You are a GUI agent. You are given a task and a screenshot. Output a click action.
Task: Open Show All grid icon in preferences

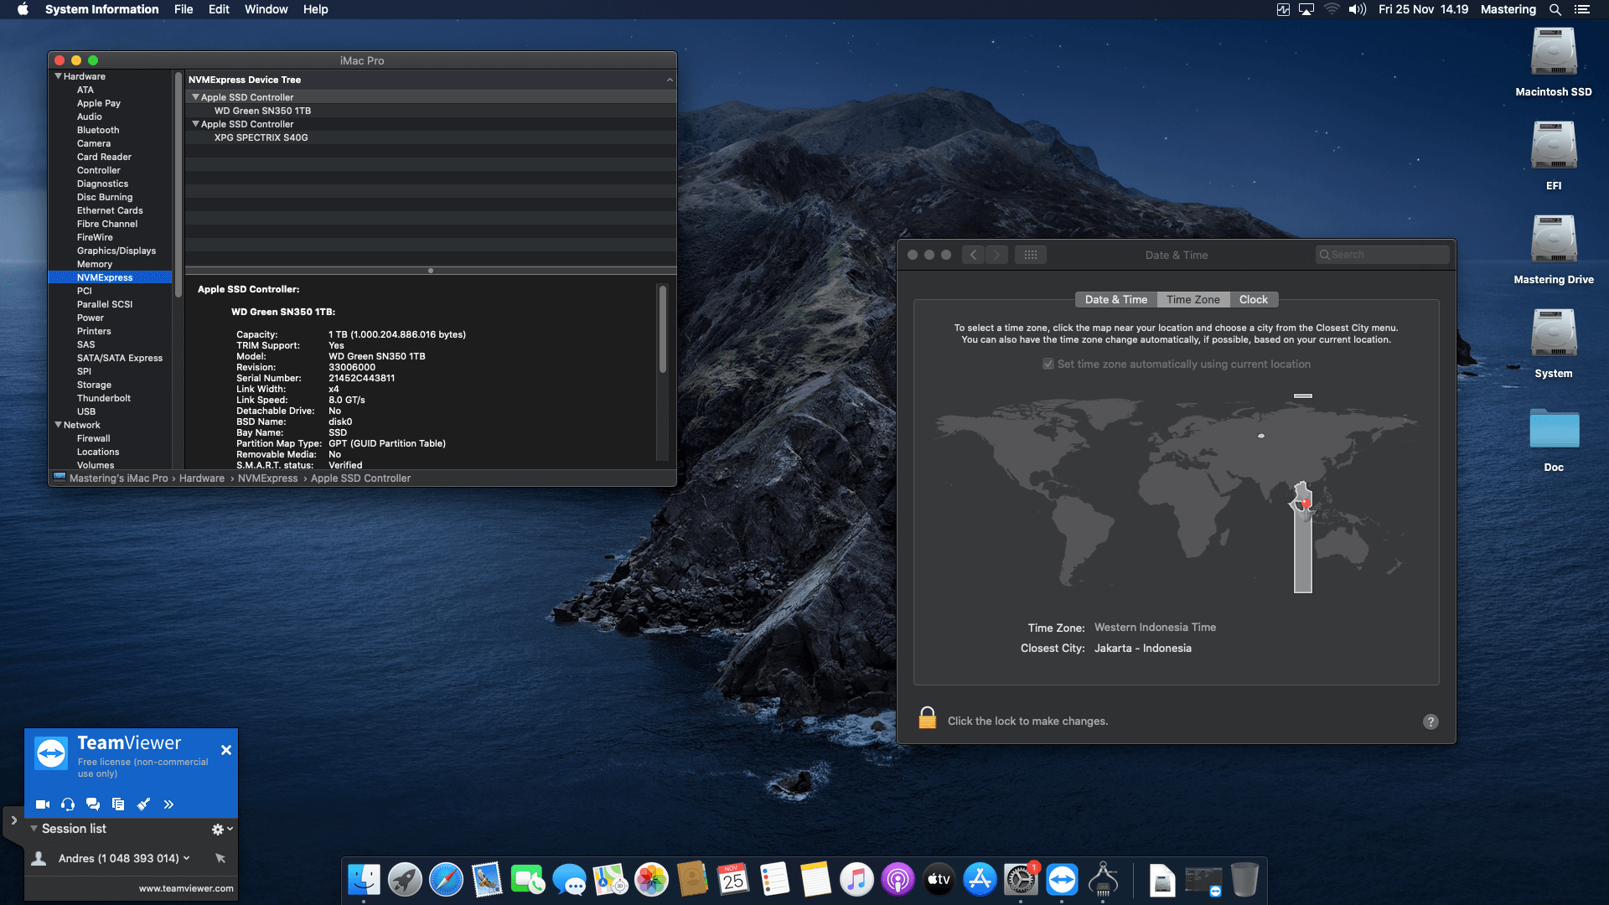point(1031,255)
